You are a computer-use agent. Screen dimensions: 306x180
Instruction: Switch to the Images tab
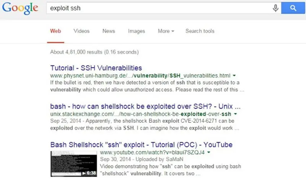pyautogui.click(x=136, y=31)
